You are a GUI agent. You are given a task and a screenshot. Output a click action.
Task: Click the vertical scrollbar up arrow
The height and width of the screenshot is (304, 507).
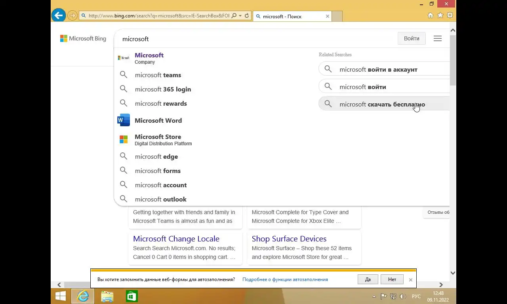pos(453,30)
